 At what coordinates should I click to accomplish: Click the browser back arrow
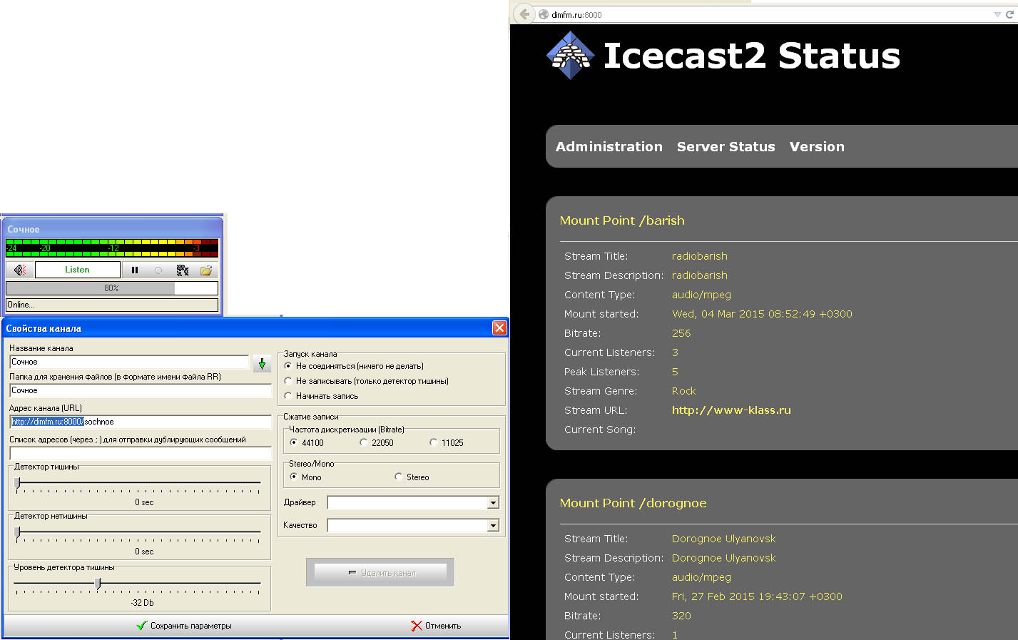pyautogui.click(x=524, y=14)
